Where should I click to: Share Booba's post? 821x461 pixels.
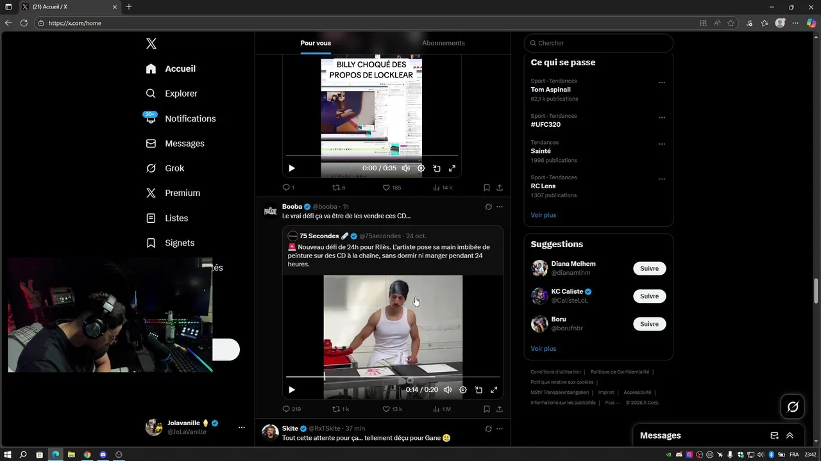(x=500, y=409)
